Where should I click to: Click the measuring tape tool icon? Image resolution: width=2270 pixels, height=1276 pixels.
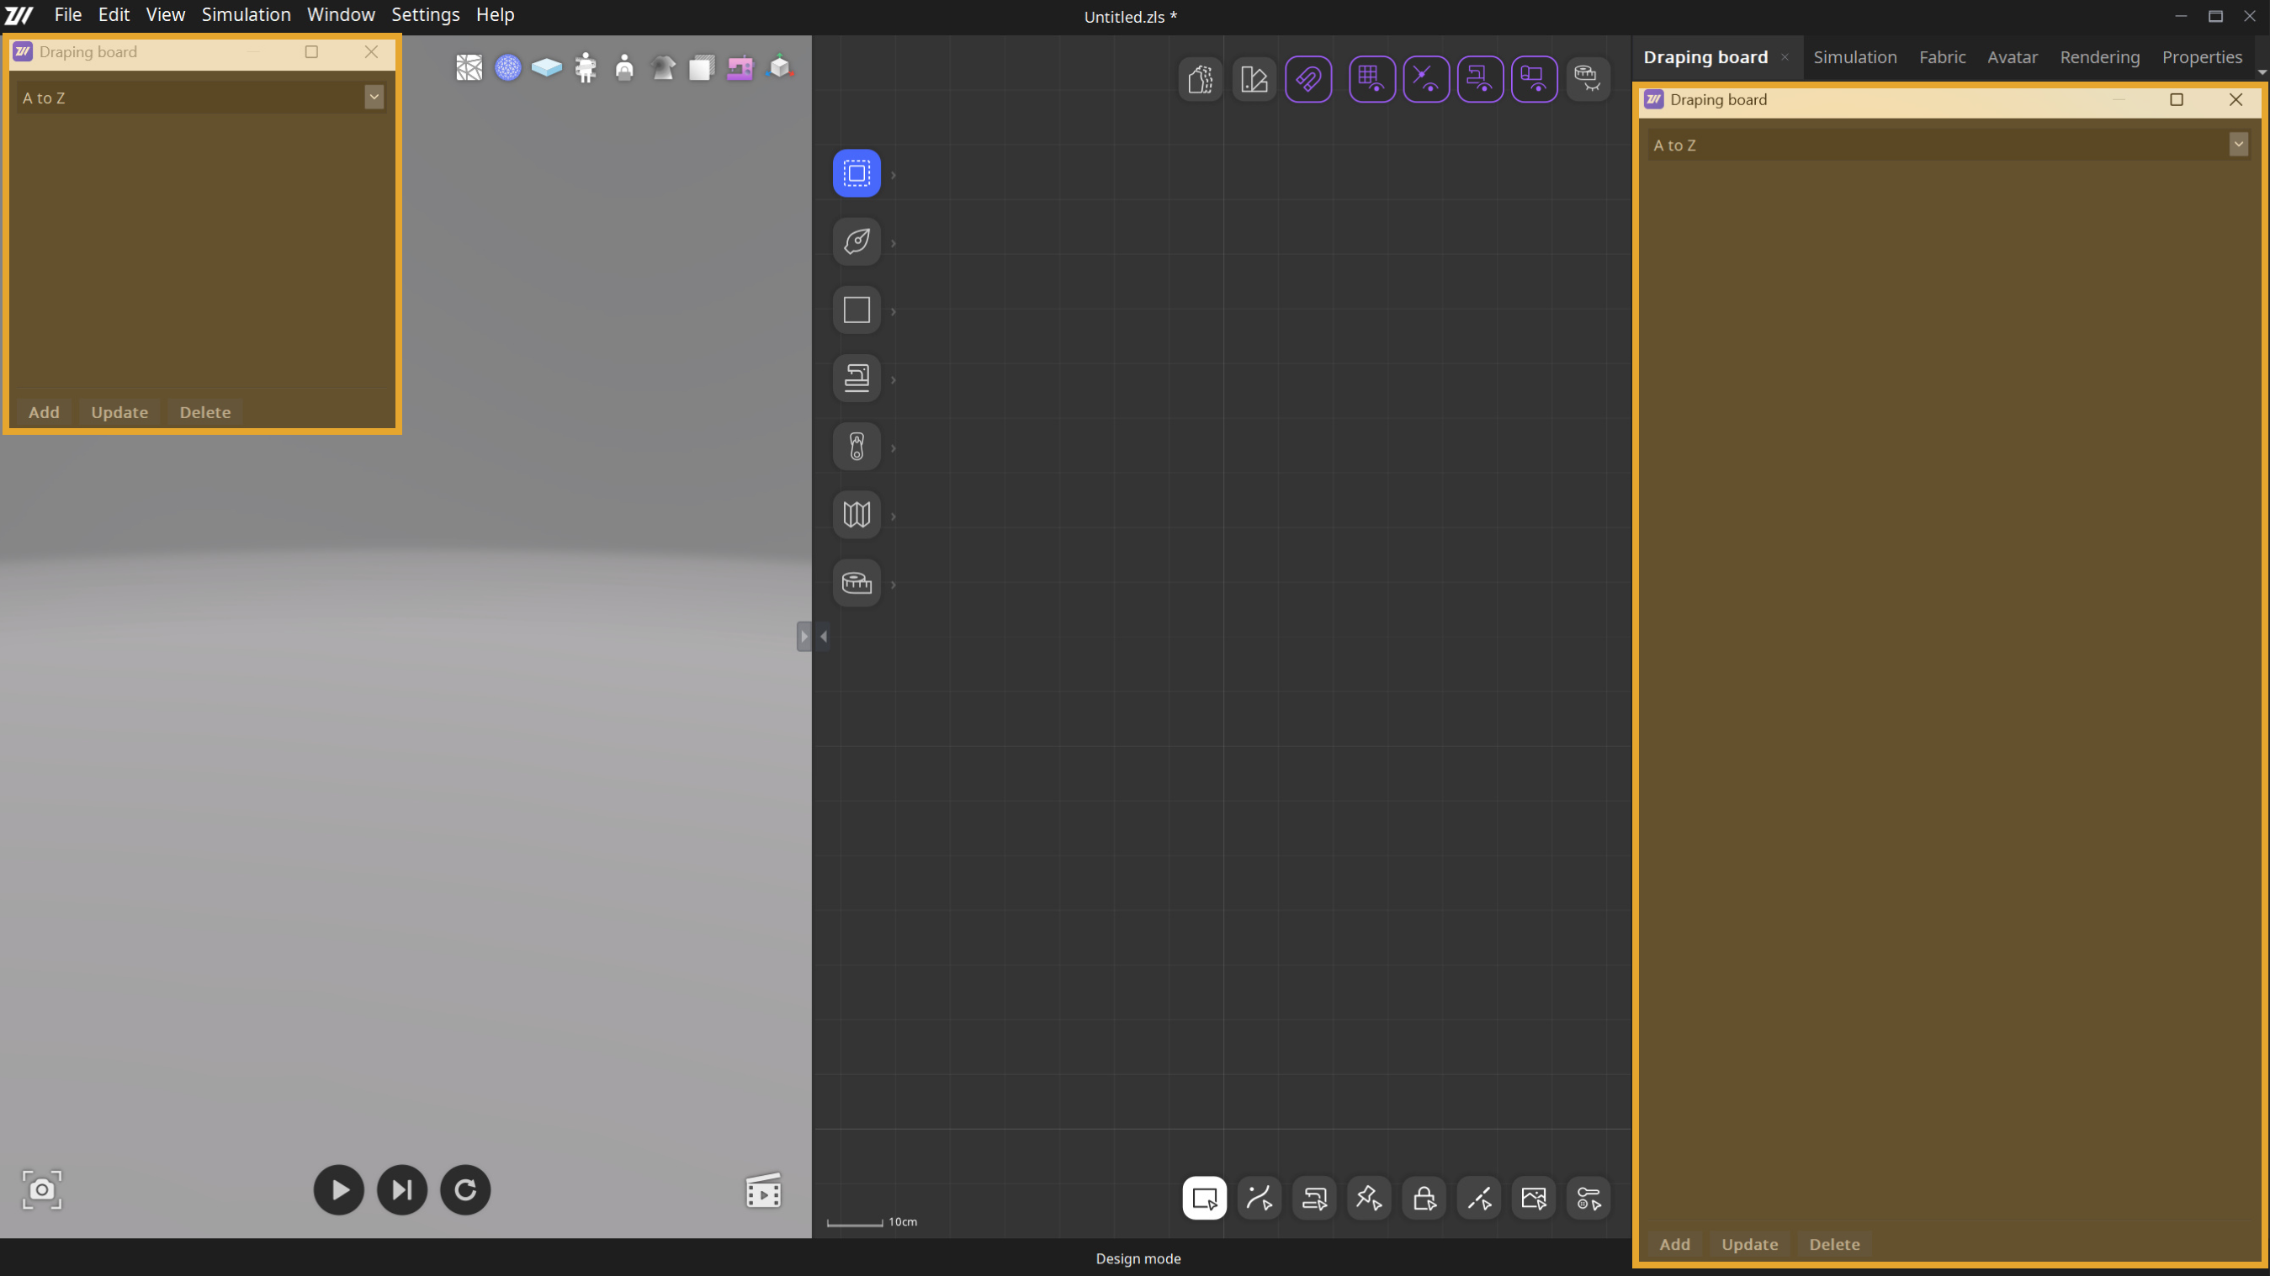(x=857, y=584)
